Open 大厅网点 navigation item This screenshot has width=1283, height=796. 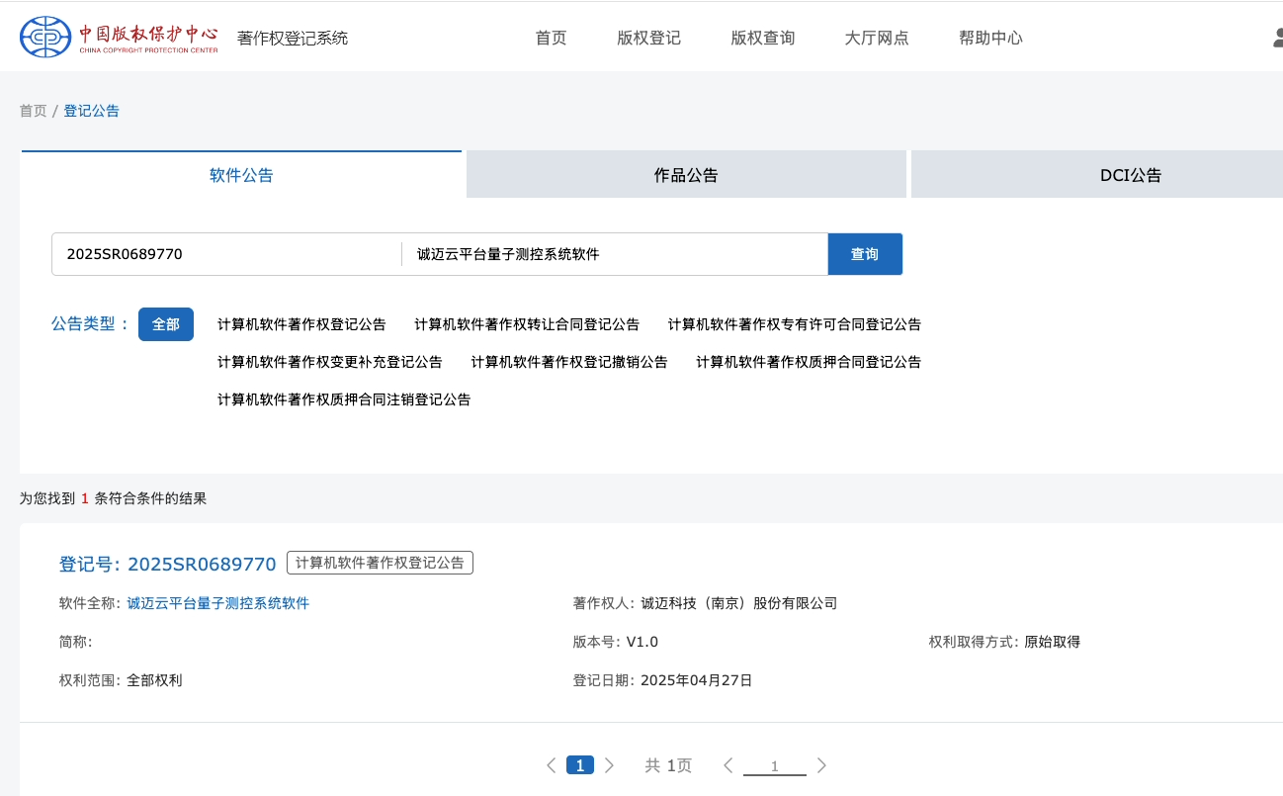tap(877, 39)
